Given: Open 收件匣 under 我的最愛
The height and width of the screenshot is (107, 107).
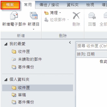Looking at the screenshot, I should (24, 52).
